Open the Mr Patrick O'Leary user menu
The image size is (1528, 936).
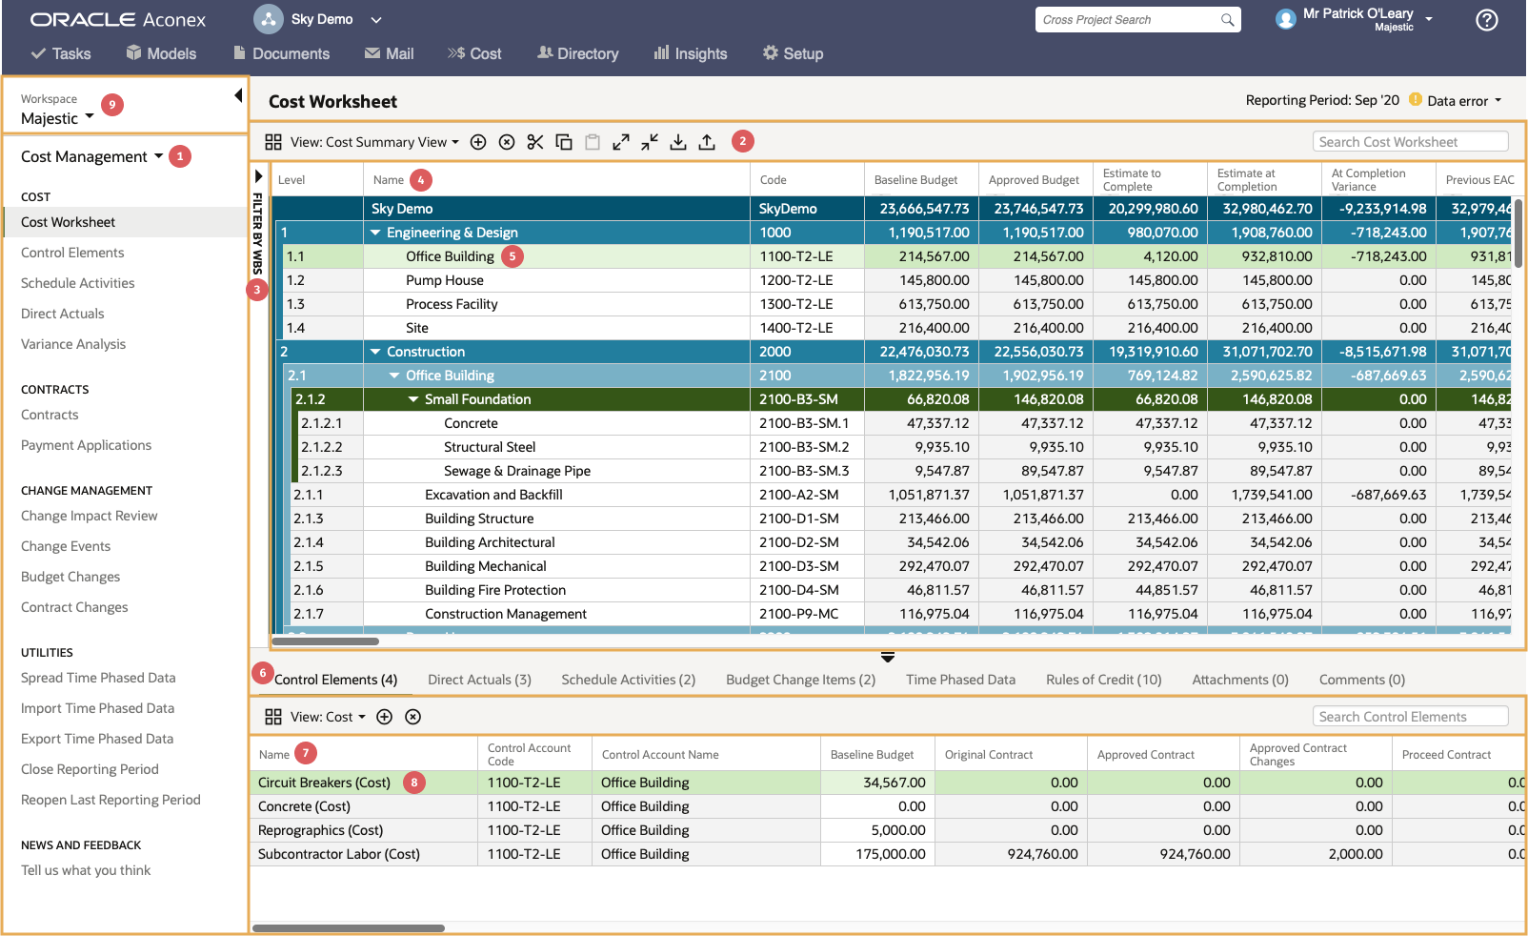[1369, 19]
